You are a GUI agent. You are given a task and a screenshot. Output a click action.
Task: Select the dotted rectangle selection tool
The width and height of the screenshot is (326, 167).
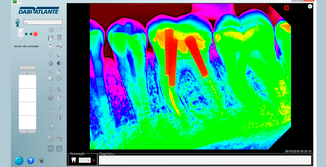(x=51, y=107)
